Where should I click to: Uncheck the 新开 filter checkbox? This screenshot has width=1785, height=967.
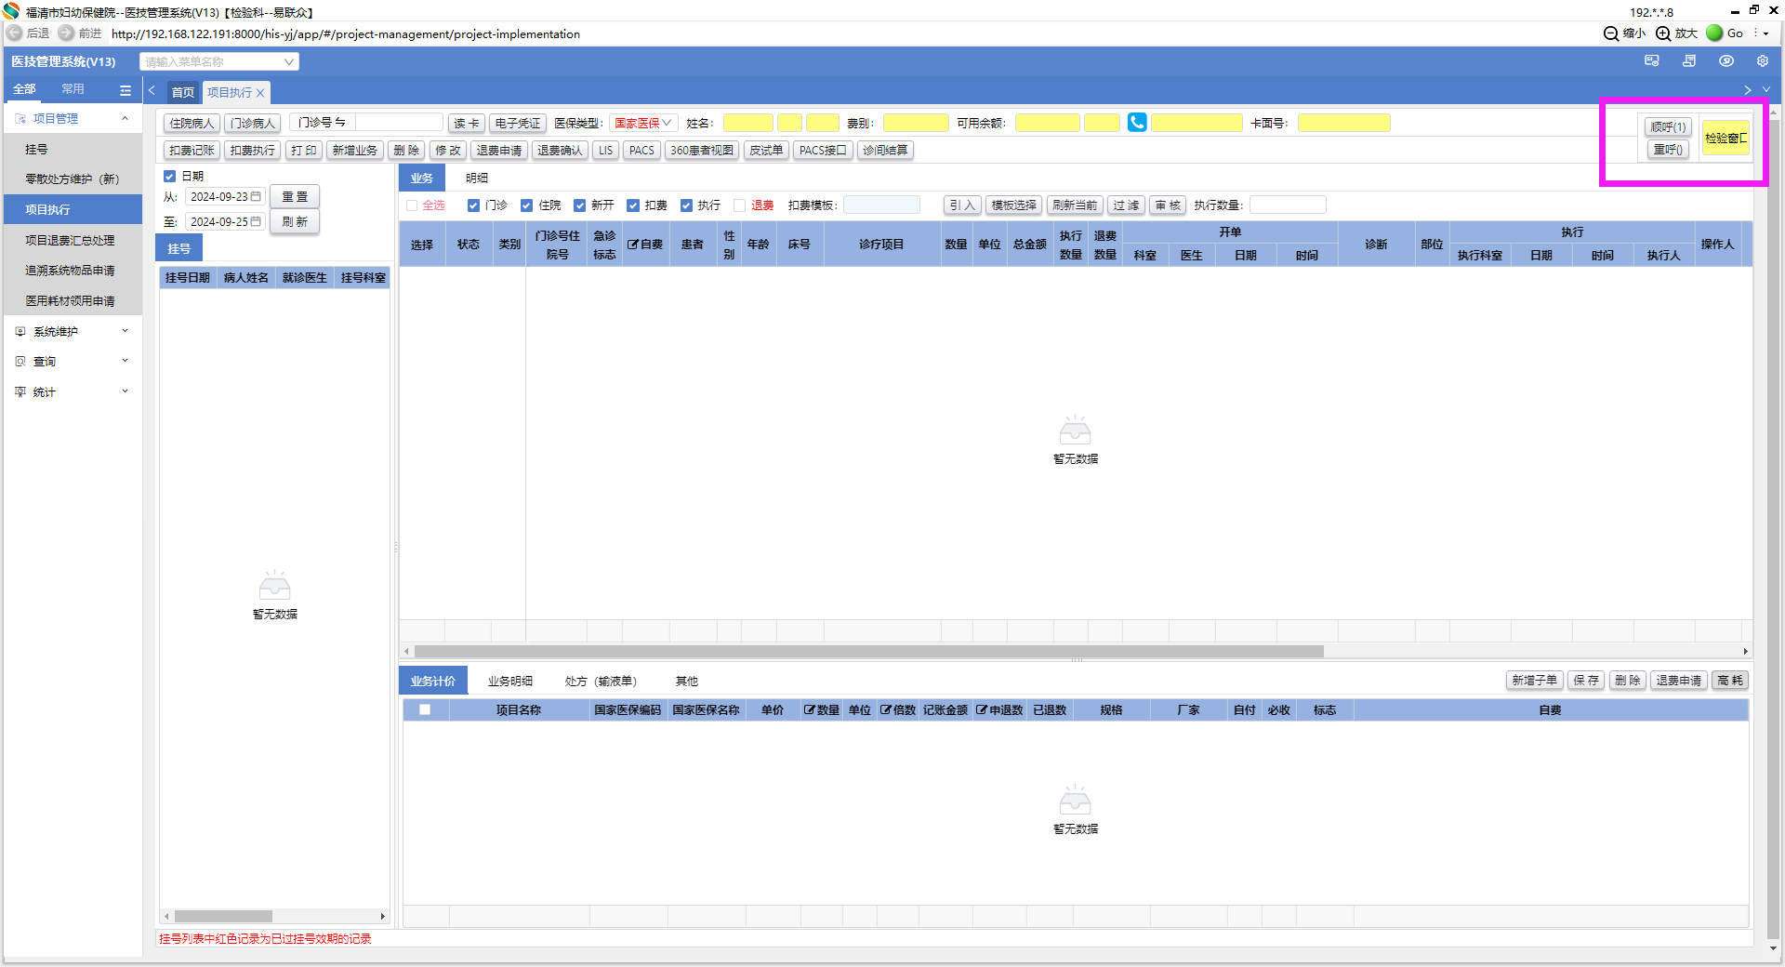[x=580, y=205]
